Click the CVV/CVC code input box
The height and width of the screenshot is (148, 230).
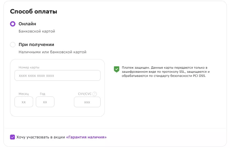click(x=87, y=102)
